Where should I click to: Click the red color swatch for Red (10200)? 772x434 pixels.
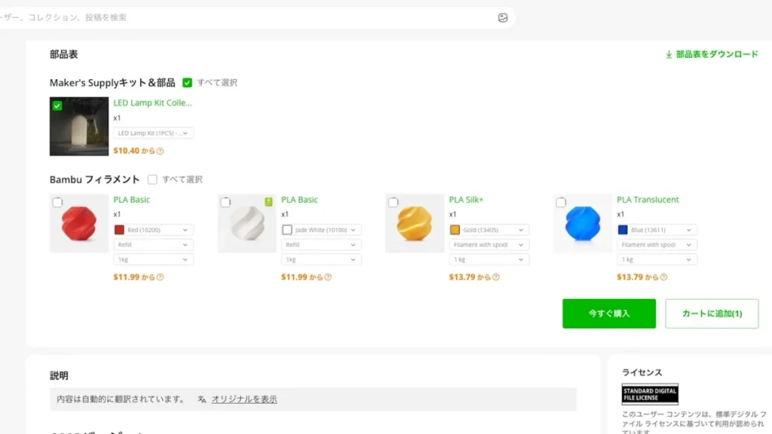119,230
